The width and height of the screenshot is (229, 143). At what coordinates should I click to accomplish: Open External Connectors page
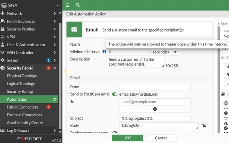pyautogui.click(x=24, y=115)
